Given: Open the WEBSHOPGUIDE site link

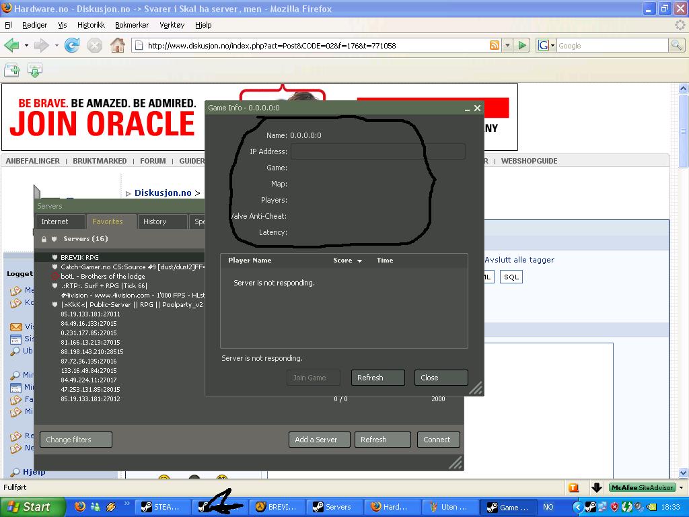Looking at the screenshot, I should [529, 161].
